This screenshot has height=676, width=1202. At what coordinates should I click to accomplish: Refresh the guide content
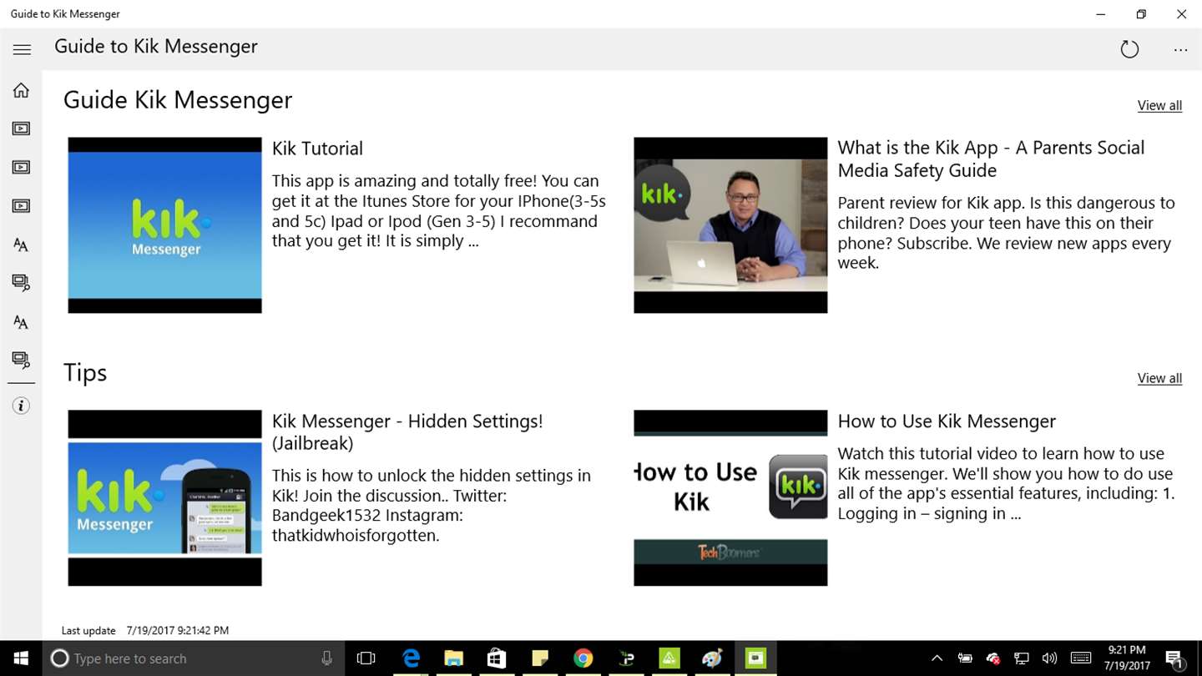(x=1129, y=49)
